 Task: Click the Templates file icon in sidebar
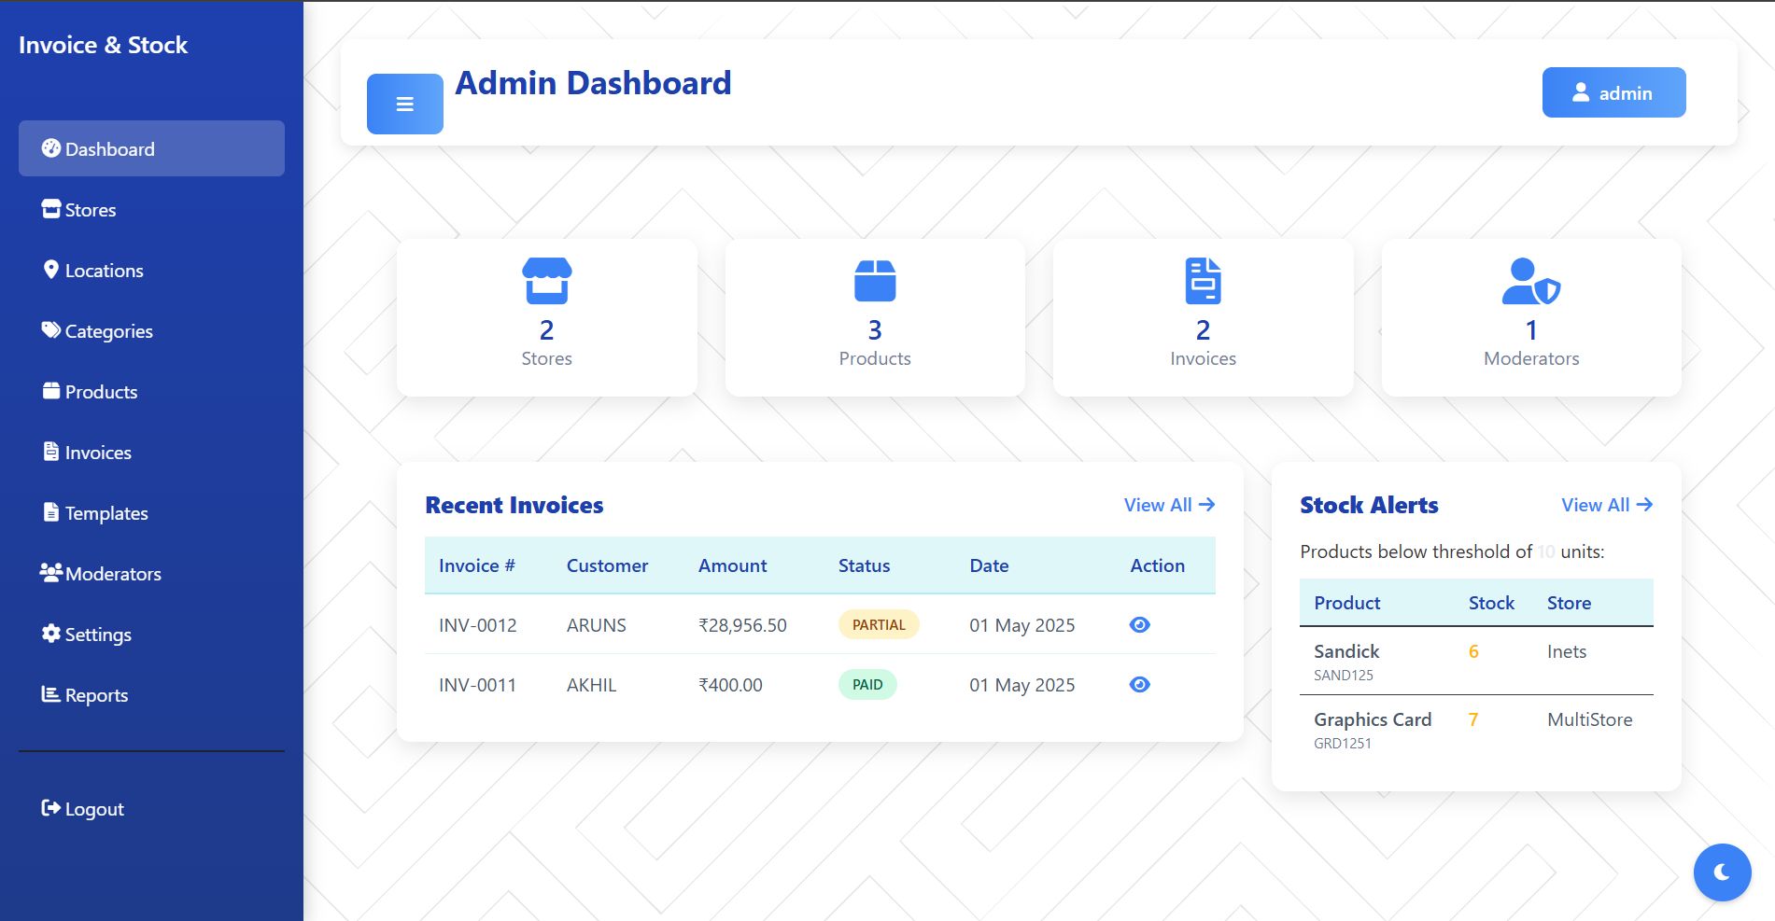click(x=51, y=511)
